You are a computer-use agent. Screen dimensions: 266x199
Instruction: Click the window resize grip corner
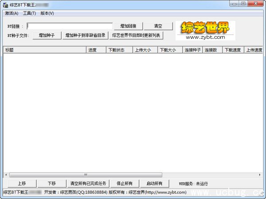[x=262, y=194]
